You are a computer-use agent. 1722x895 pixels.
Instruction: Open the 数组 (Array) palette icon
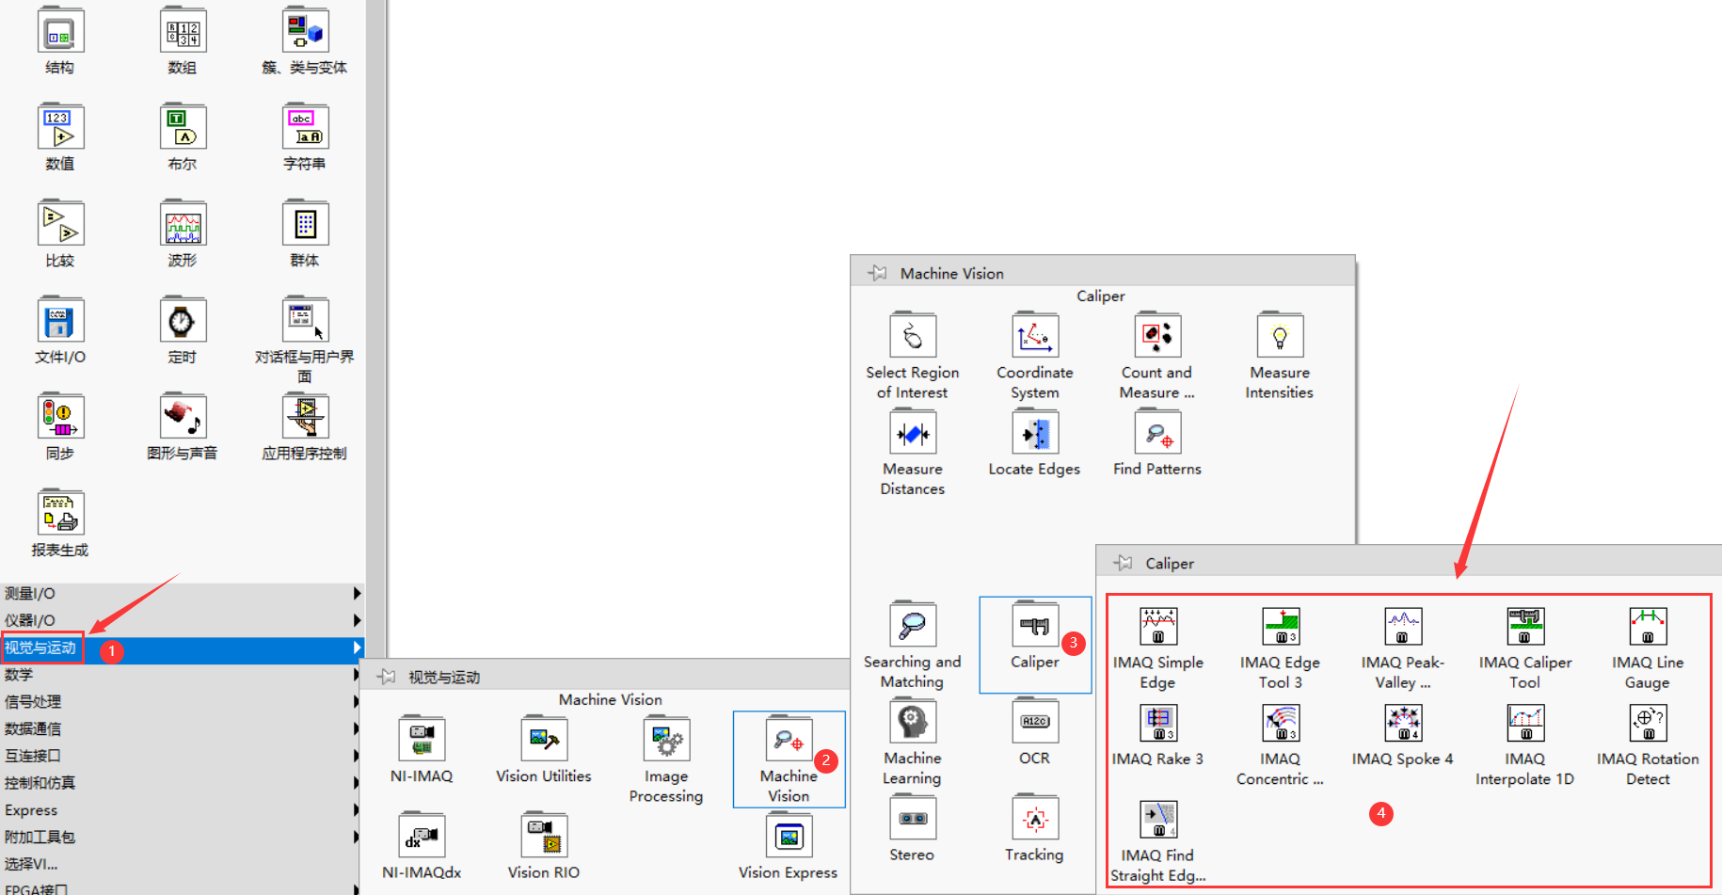point(183,31)
